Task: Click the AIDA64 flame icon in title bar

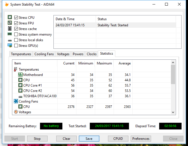Action: (7, 4)
